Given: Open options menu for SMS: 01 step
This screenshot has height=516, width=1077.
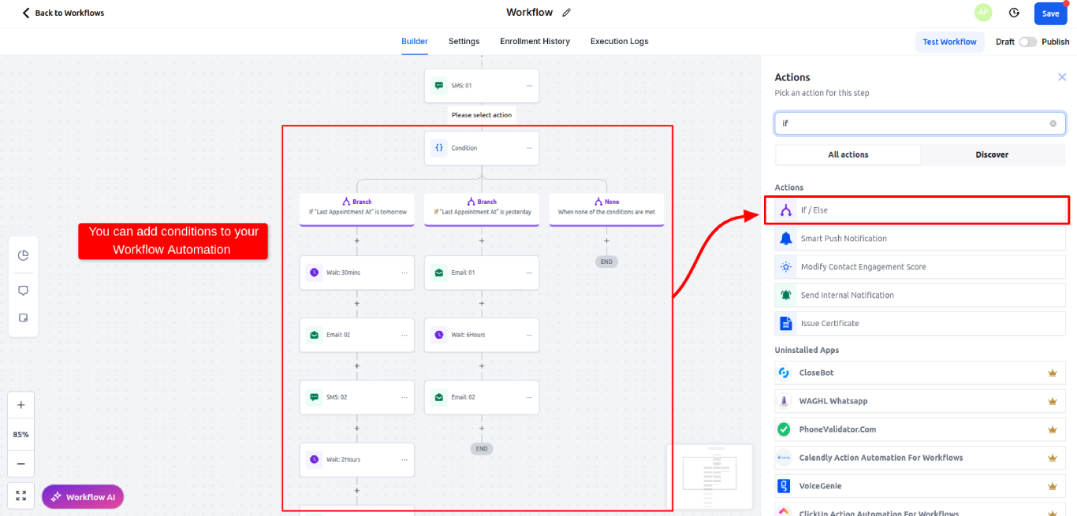Looking at the screenshot, I should tap(529, 86).
